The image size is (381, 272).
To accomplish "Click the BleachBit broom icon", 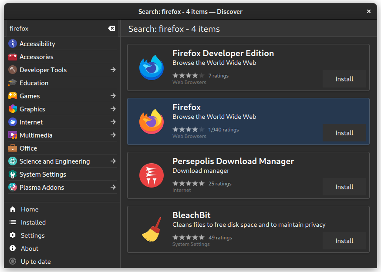I will (151, 229).
